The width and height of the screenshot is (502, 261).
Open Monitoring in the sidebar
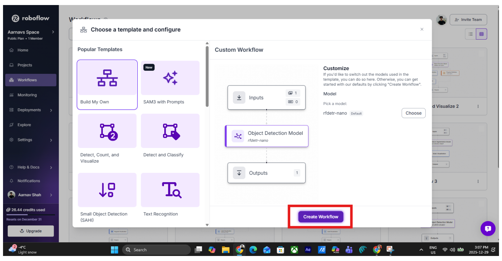tap(31, 95)
